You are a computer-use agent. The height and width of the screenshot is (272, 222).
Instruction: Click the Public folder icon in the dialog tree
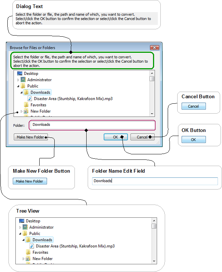(x=23, y=86)
